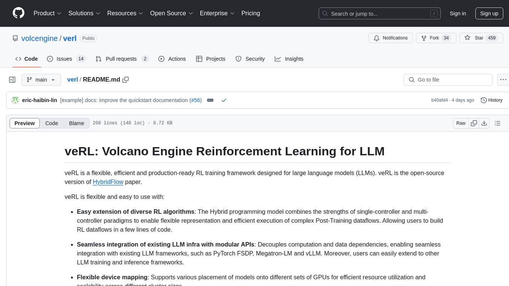This screenshot has height=286, width=509.
Task: Focus the Go to file input
Action: point(448,80)
